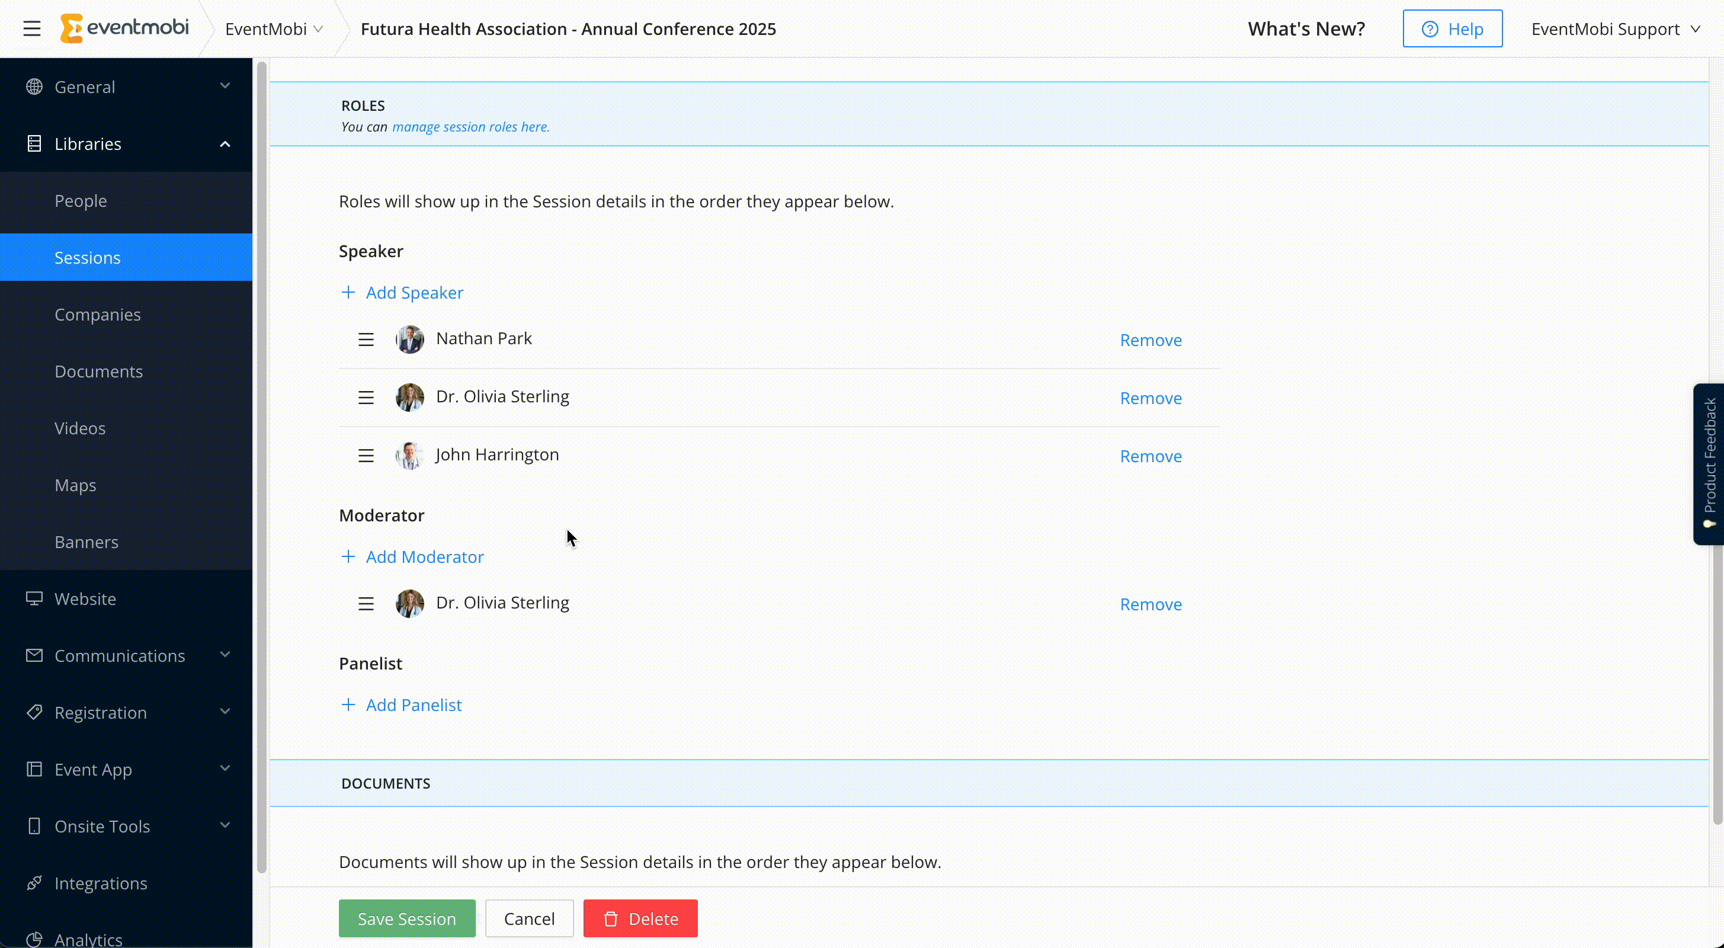Image resolution: width=1724 pixels, height=948 pixels.
Task: Collapse the Libraries sidebar section
Action: coord(225,144)
